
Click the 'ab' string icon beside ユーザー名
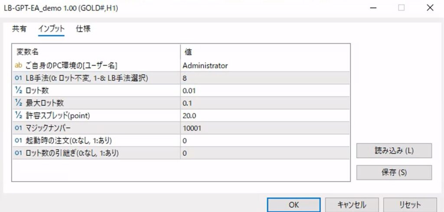[18, 65]
